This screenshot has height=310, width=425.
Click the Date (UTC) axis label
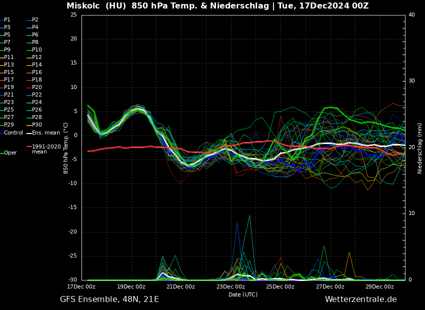[x=243, y=295]
